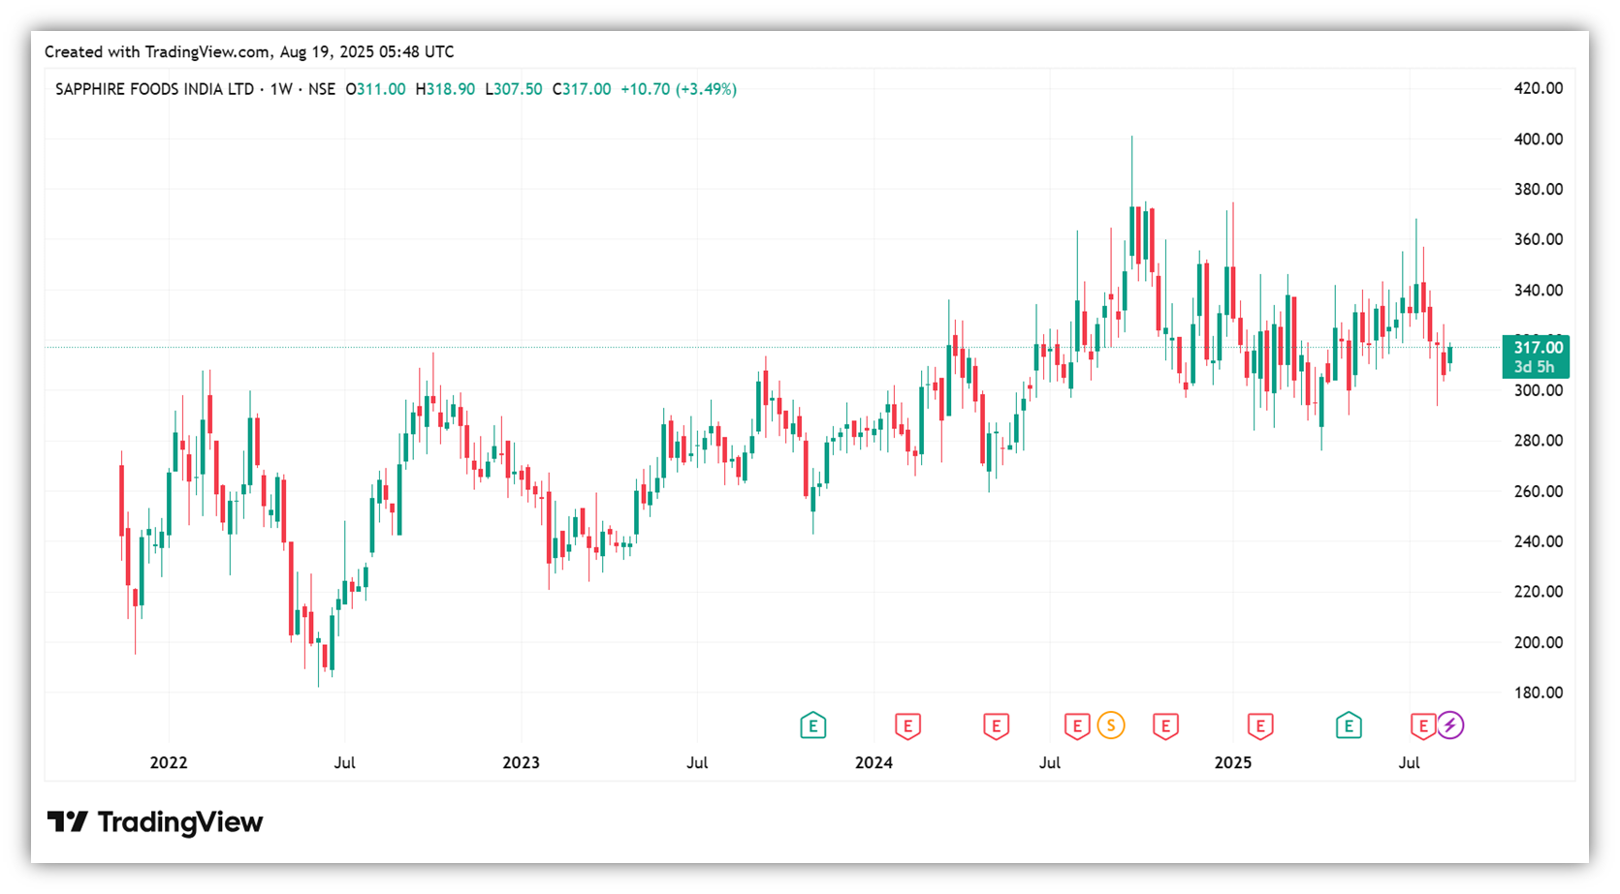Click the 2023 label on the time axis
This screenshot has width=1620, height=894.
click(521, 763)
